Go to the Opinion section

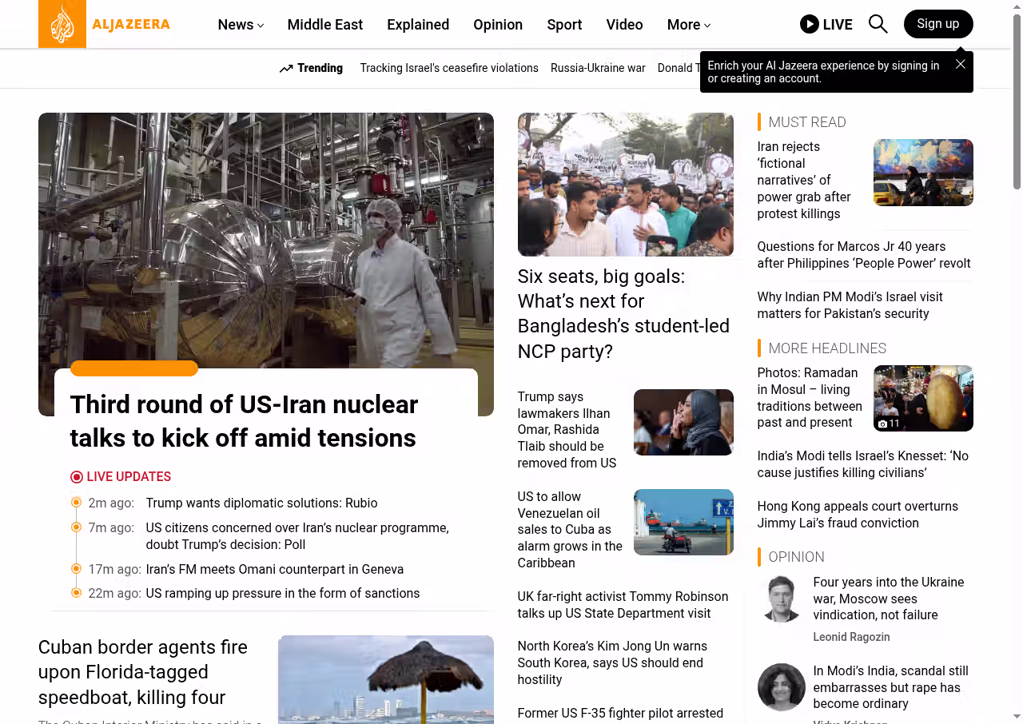497,25
